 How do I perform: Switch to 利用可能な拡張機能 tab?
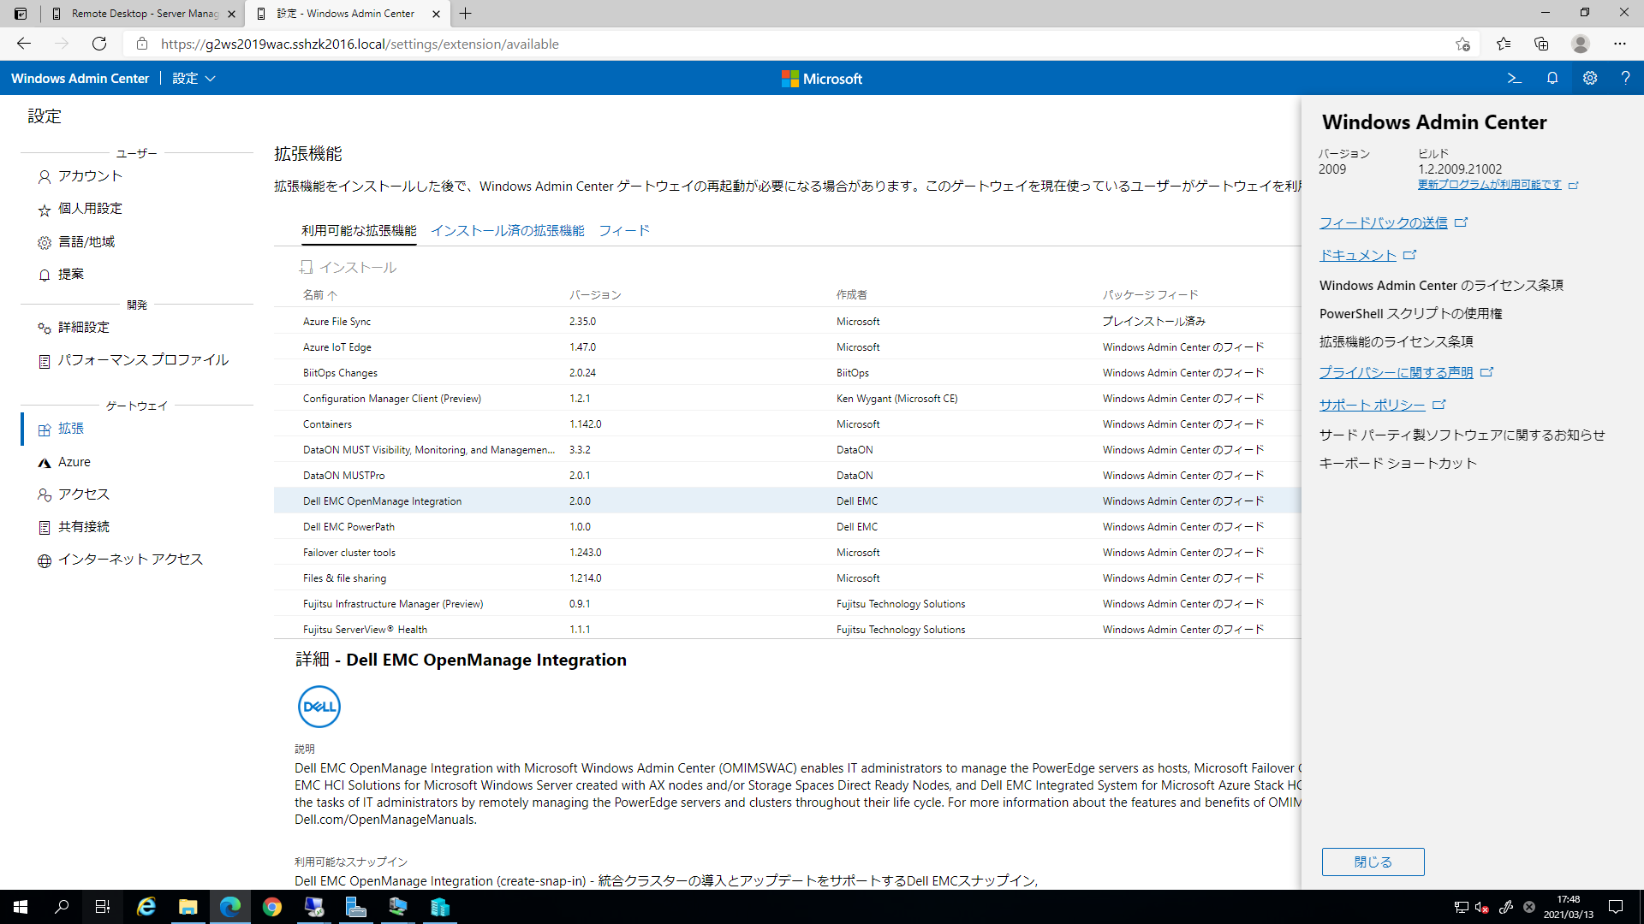pyautogui.click(x=359, y=231)
